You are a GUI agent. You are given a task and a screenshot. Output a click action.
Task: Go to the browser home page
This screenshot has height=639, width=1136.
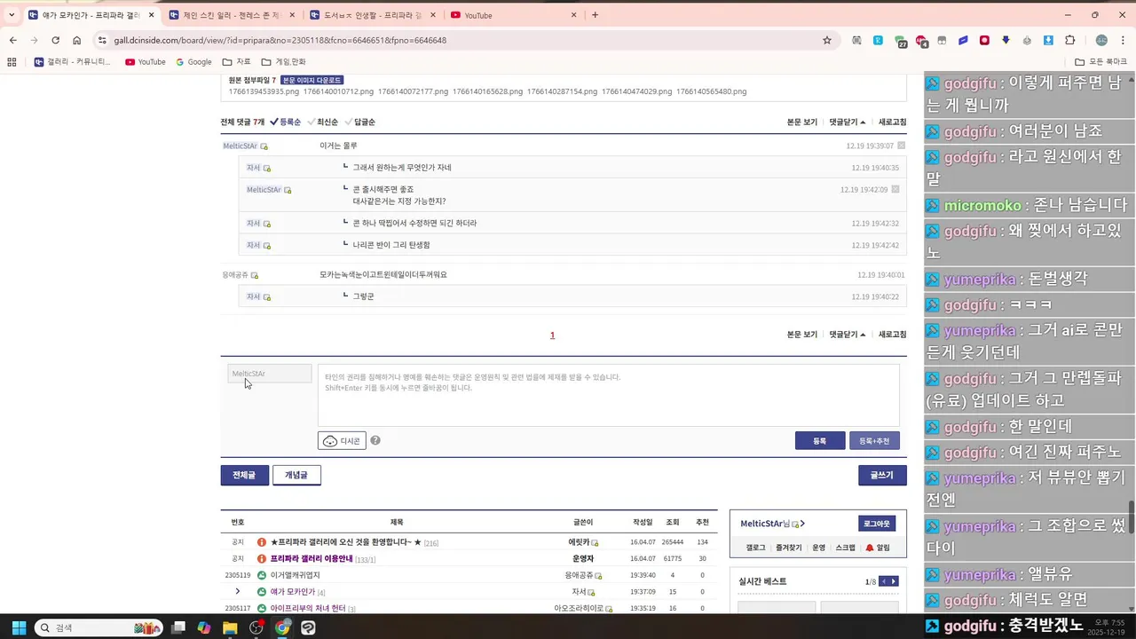coord(77,40)
